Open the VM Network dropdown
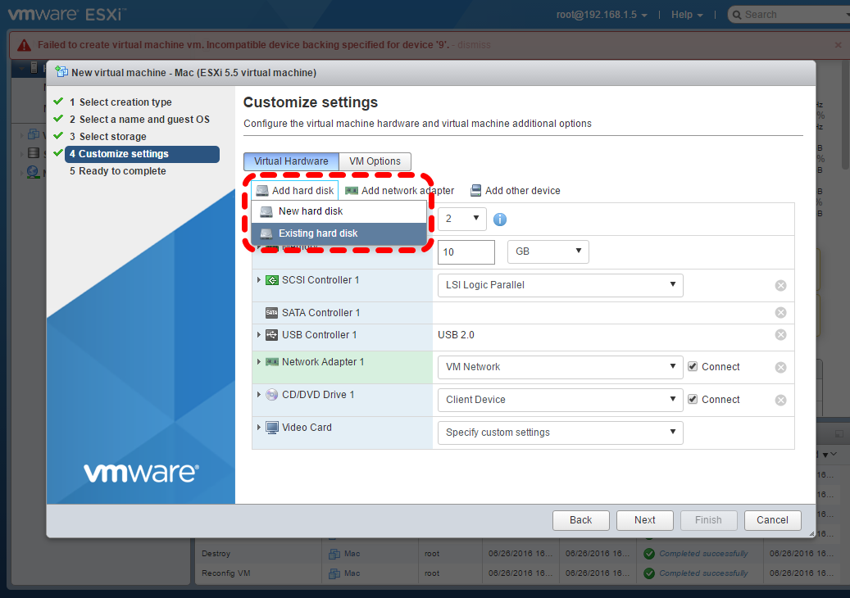The image size is (850, 598). (x=560, y=367)
